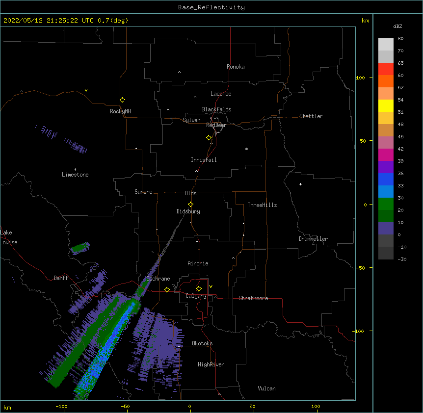Select the yellow diamond marker over Calgary

[x=199, y=289]
